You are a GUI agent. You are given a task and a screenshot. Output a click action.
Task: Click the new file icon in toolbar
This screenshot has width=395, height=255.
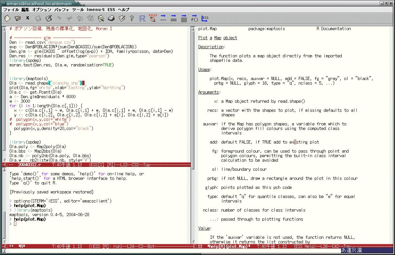[7, 18]
